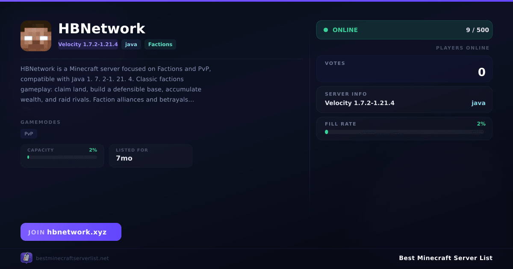Click the green online status dot
The image size is (513, 269).
click(326, 30)
